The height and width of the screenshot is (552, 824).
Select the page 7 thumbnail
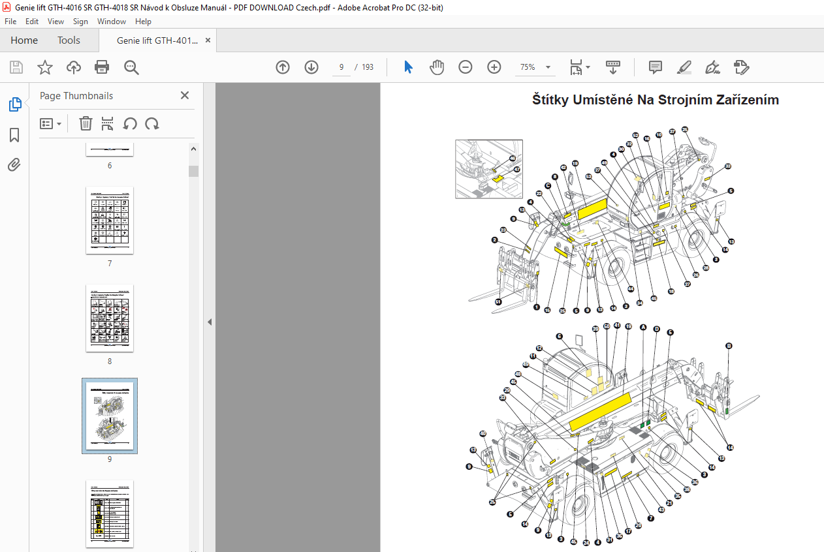pyautogui.click(x=110, y=221)
